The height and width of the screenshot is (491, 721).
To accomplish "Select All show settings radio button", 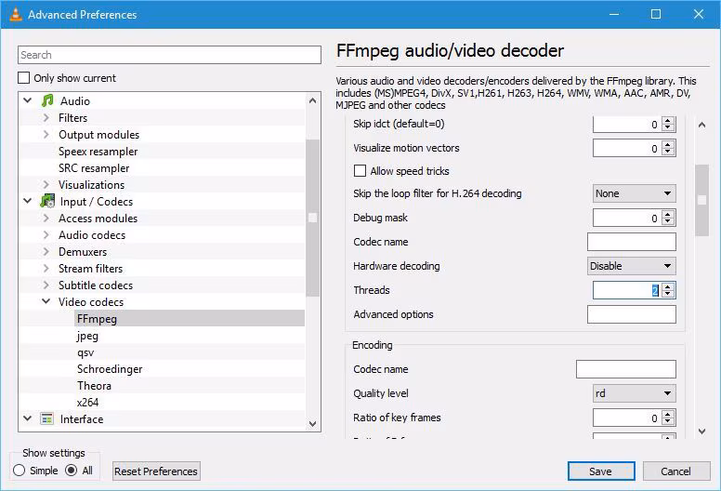I will click(x=72, y=471).
